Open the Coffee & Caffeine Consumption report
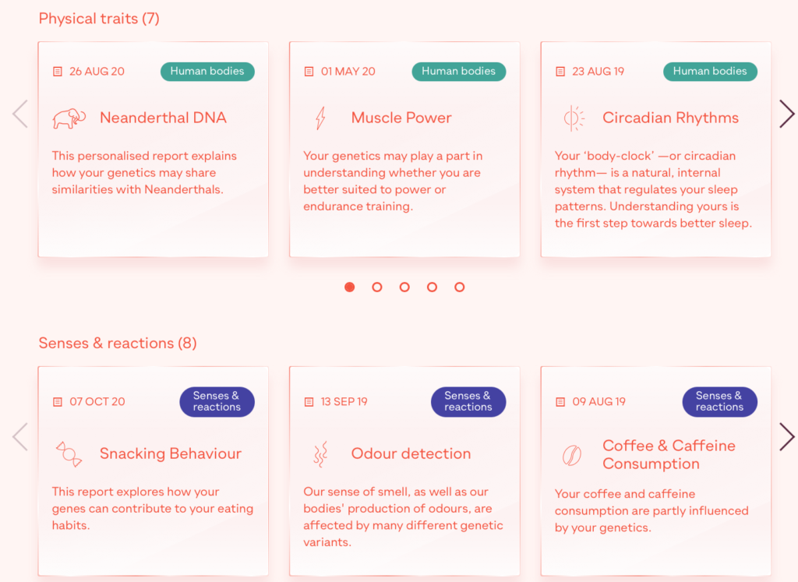798x582 pixels. coord(669,453)
